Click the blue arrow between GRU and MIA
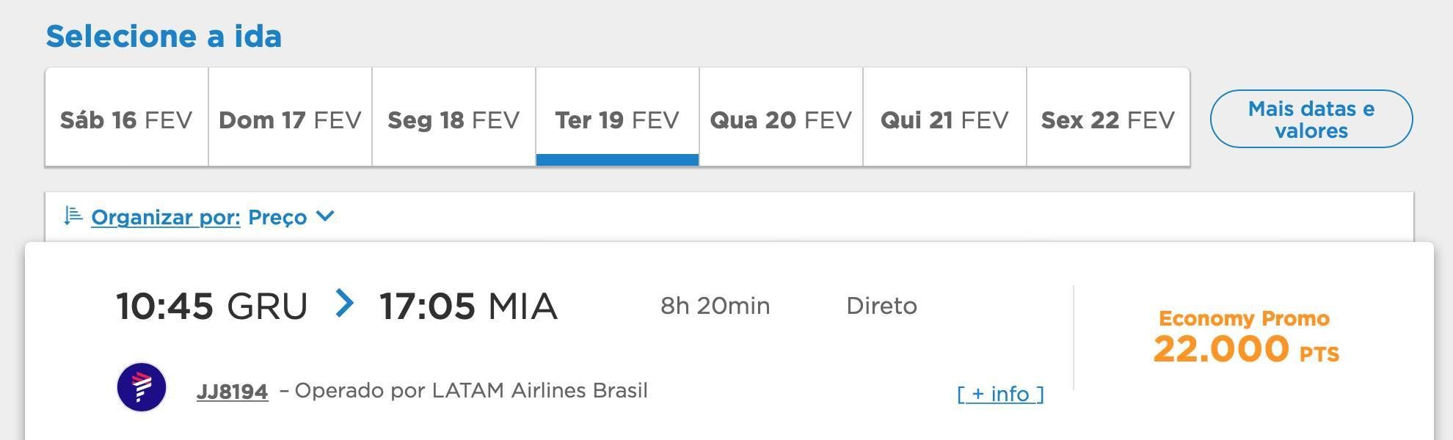The width and height of the screenshot is (1453, 440). click(x=344, y=303)
